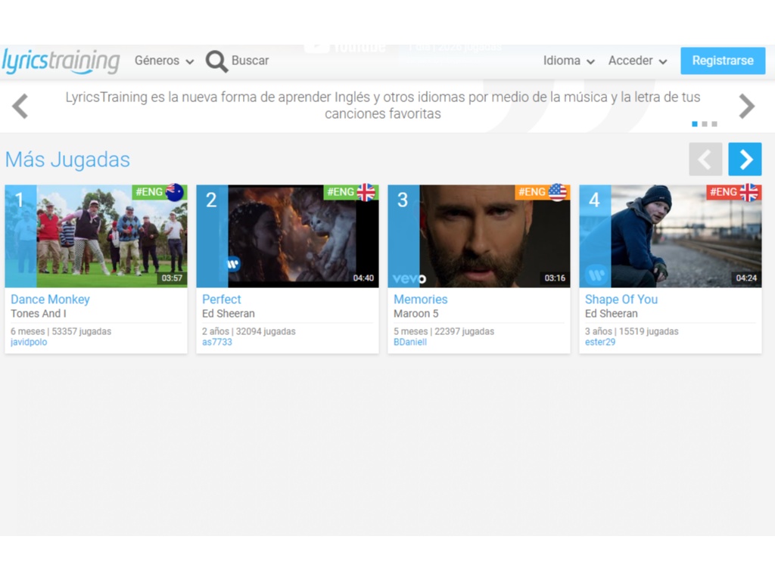The width and height of the screenshot is (775, 580).
Task: Click green #ENG tag on Dance Monkey
Action: click(x=149, y=191)
